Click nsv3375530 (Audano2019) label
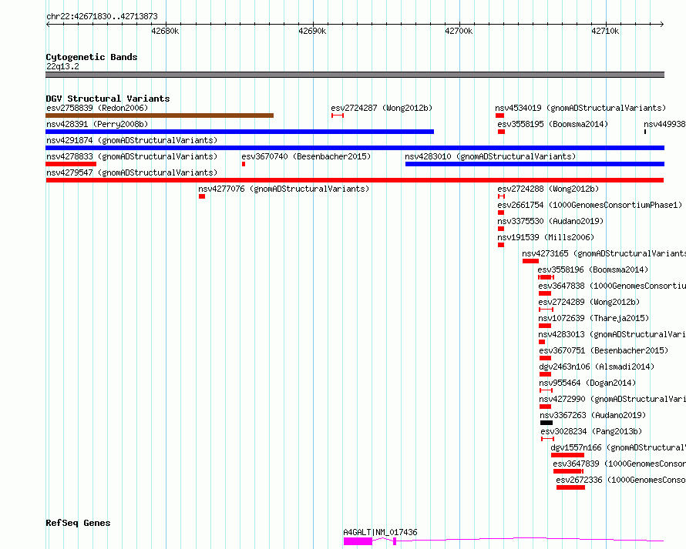686x549 pixels. coord(550,221)
